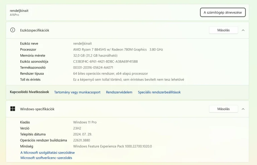Click the Toll és érintés label

(x=30, y=80)
